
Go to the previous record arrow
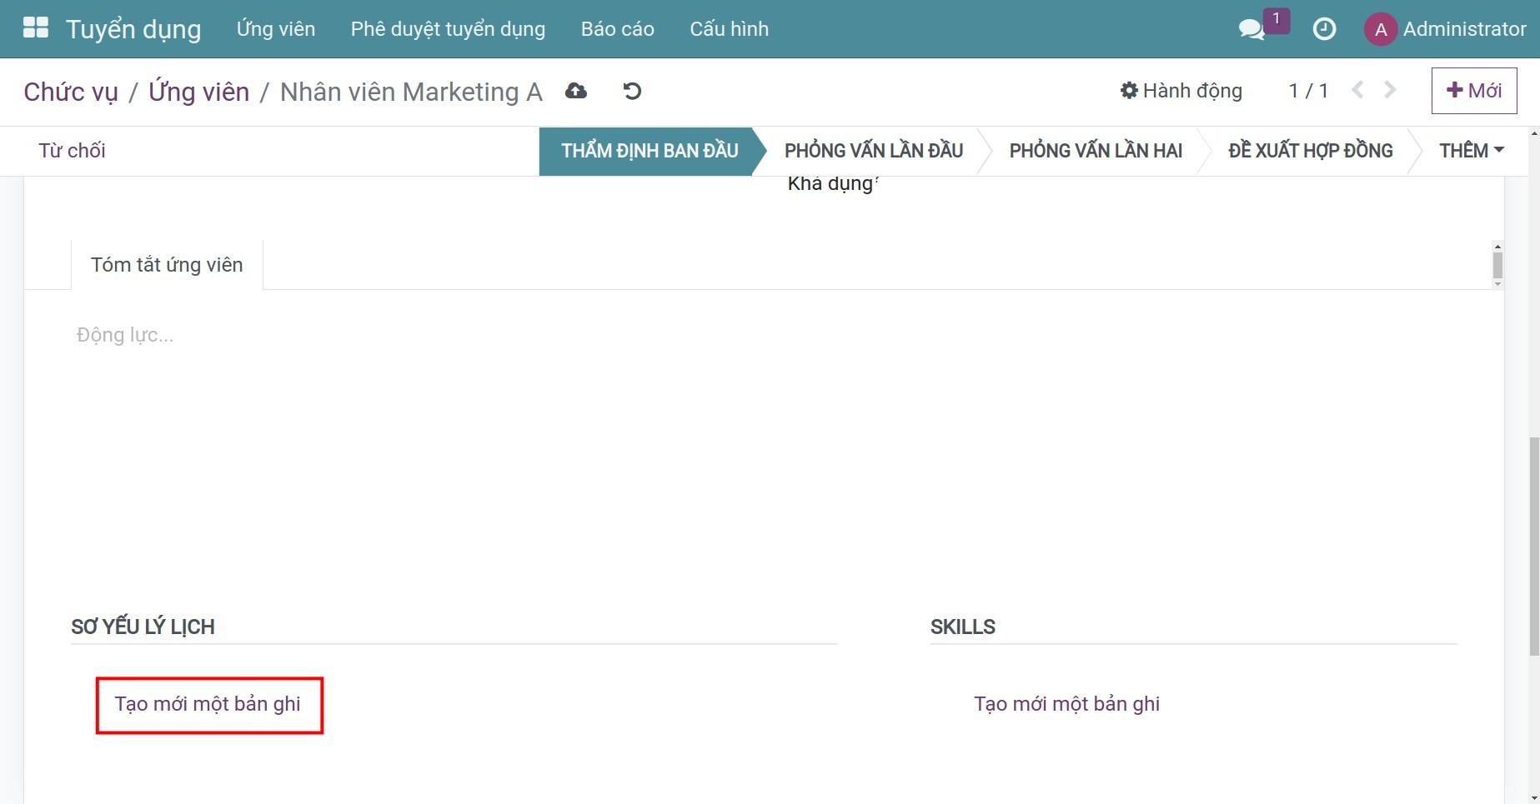[x=1357, y=90]
